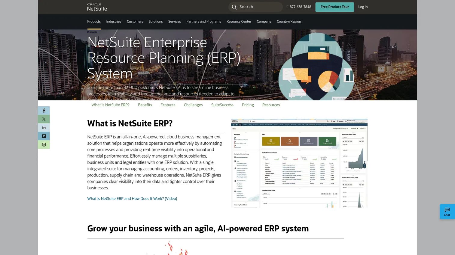455x255 pixels.
Task: Open the Resource Center menu
Action: [239, 22]
